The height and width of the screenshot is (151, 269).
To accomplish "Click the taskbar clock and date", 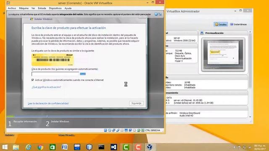I will [260, 147].
